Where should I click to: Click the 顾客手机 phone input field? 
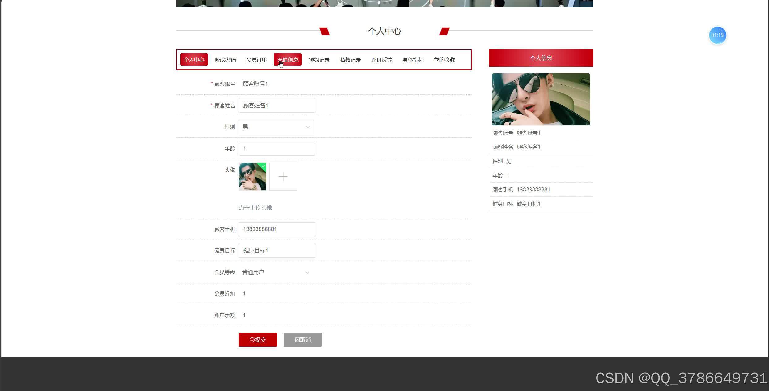277,229
